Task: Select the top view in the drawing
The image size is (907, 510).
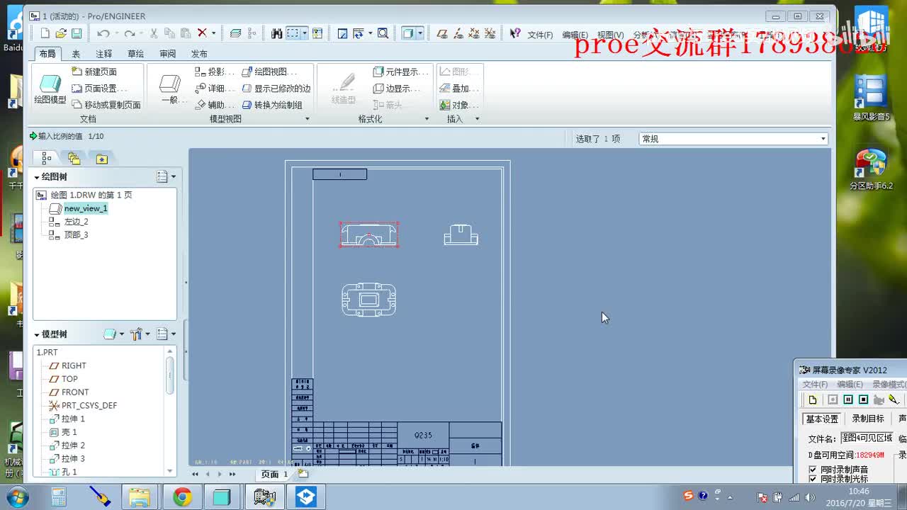Action: tap(369, 300)
